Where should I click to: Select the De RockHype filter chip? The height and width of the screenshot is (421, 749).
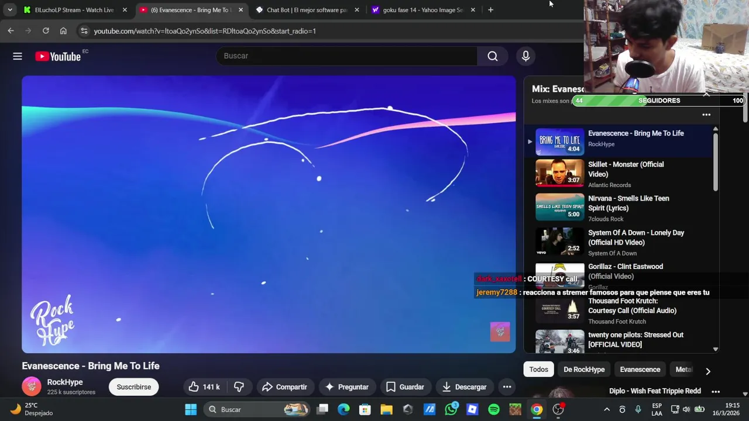point(584,370)
